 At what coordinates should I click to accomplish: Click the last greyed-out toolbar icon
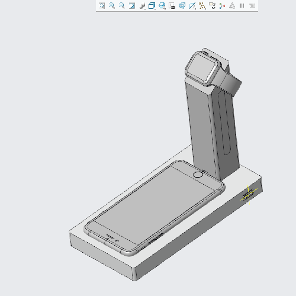click(x=252, y=6)
